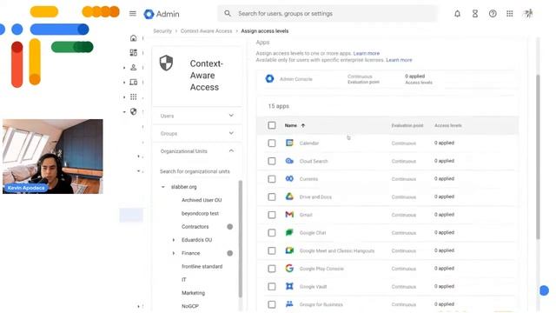Open Learn more link about enterprise licenses

point(399,60)
